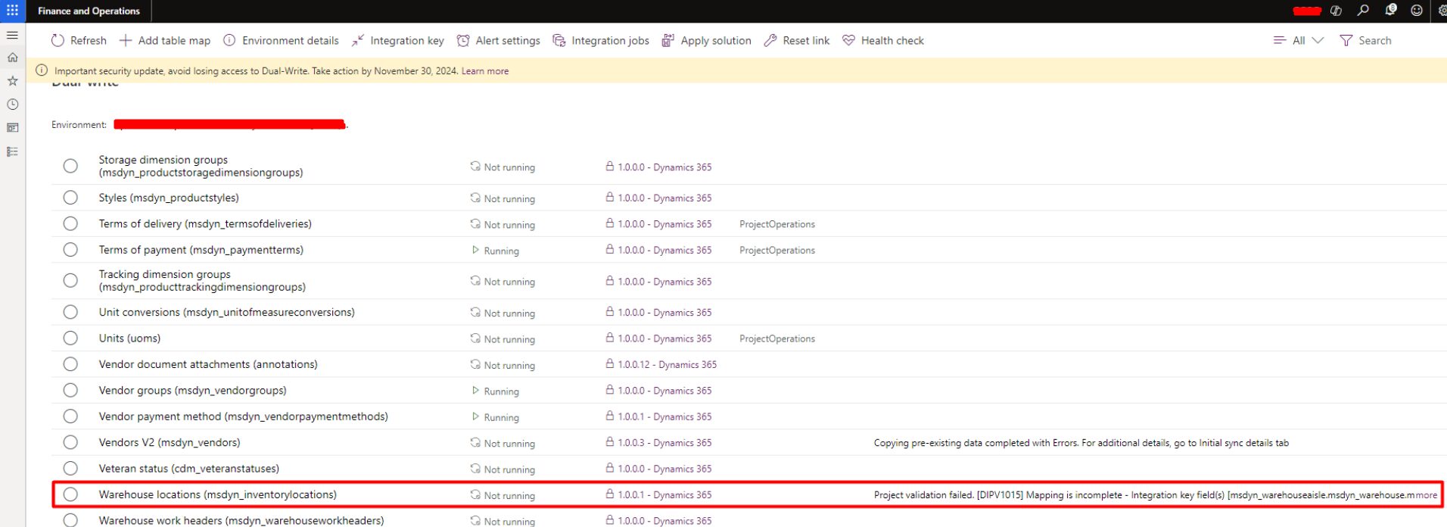
Task: Expand the hamburger navigation menu
Action: click(x=12, y=35)
